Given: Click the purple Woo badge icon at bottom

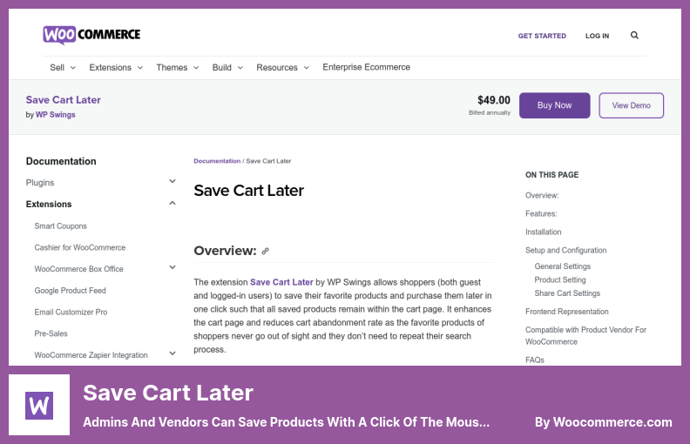Looking at the screenshot, I should [40, 405].
